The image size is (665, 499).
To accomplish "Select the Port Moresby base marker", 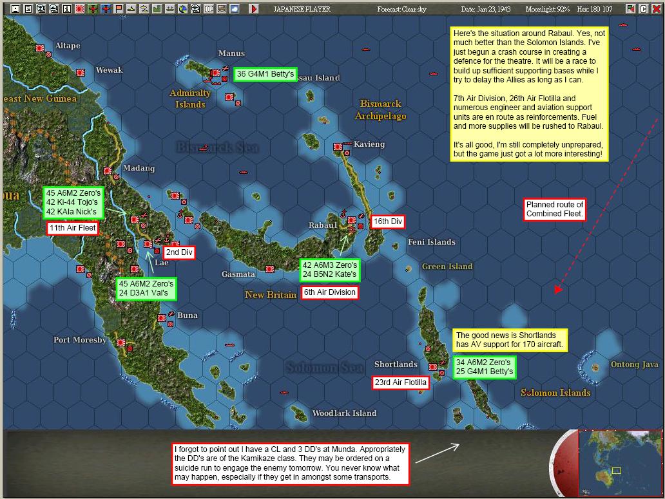I will [x=121, y=343].
